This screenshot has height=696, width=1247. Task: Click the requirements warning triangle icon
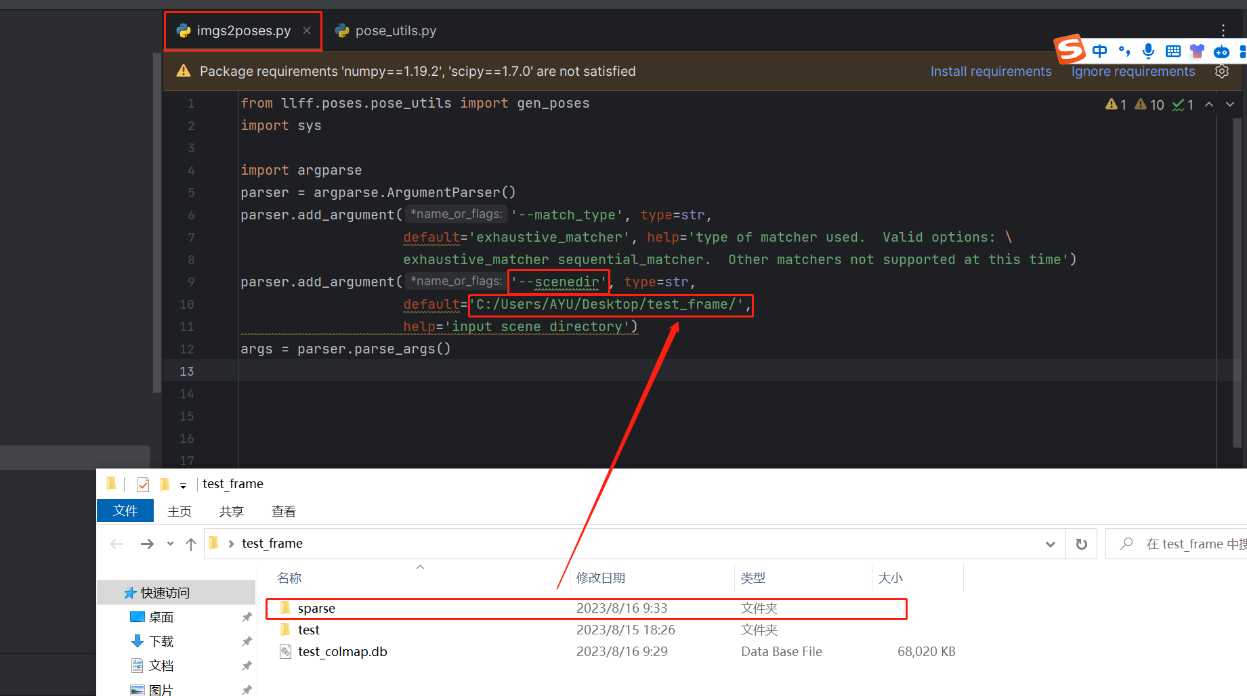coord(184,71)
